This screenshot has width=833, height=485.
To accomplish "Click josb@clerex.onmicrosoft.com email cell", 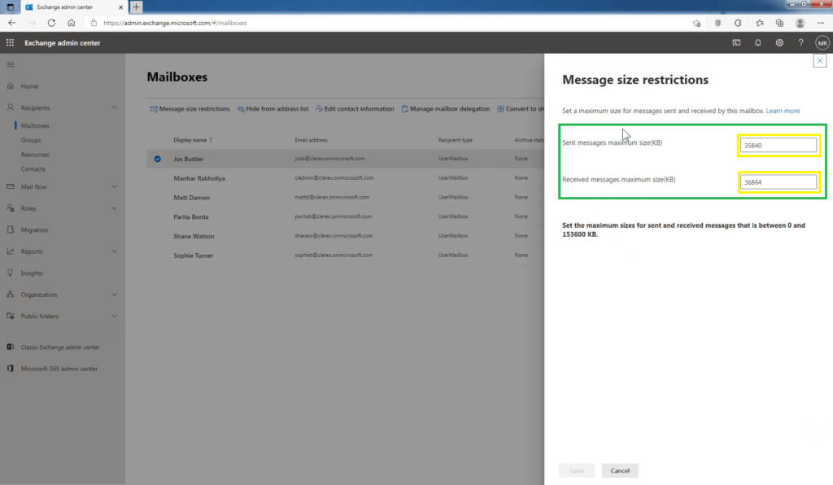I will 329,159.
